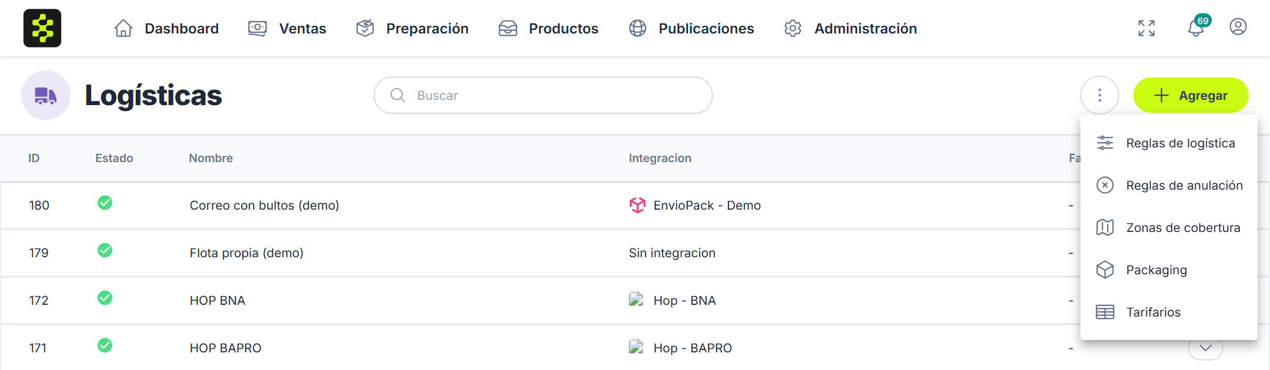
Task: Click the Hop - BAPRO integration image
Action: [x=636, y=347]
